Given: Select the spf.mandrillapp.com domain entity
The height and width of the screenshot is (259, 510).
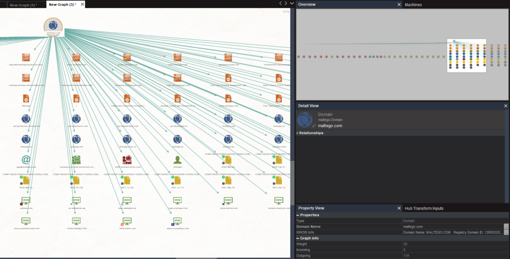Looking at the screenshot, I should [127, 119].
